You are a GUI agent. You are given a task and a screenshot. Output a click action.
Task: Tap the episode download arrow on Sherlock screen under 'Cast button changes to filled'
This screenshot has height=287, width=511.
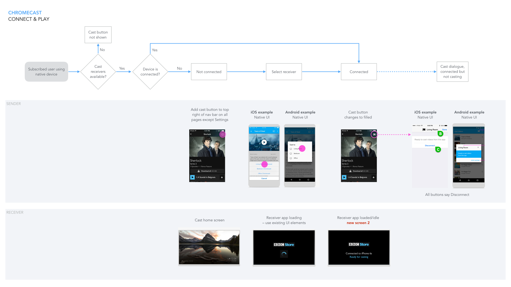pyautogui.click(x=373, y=177)
